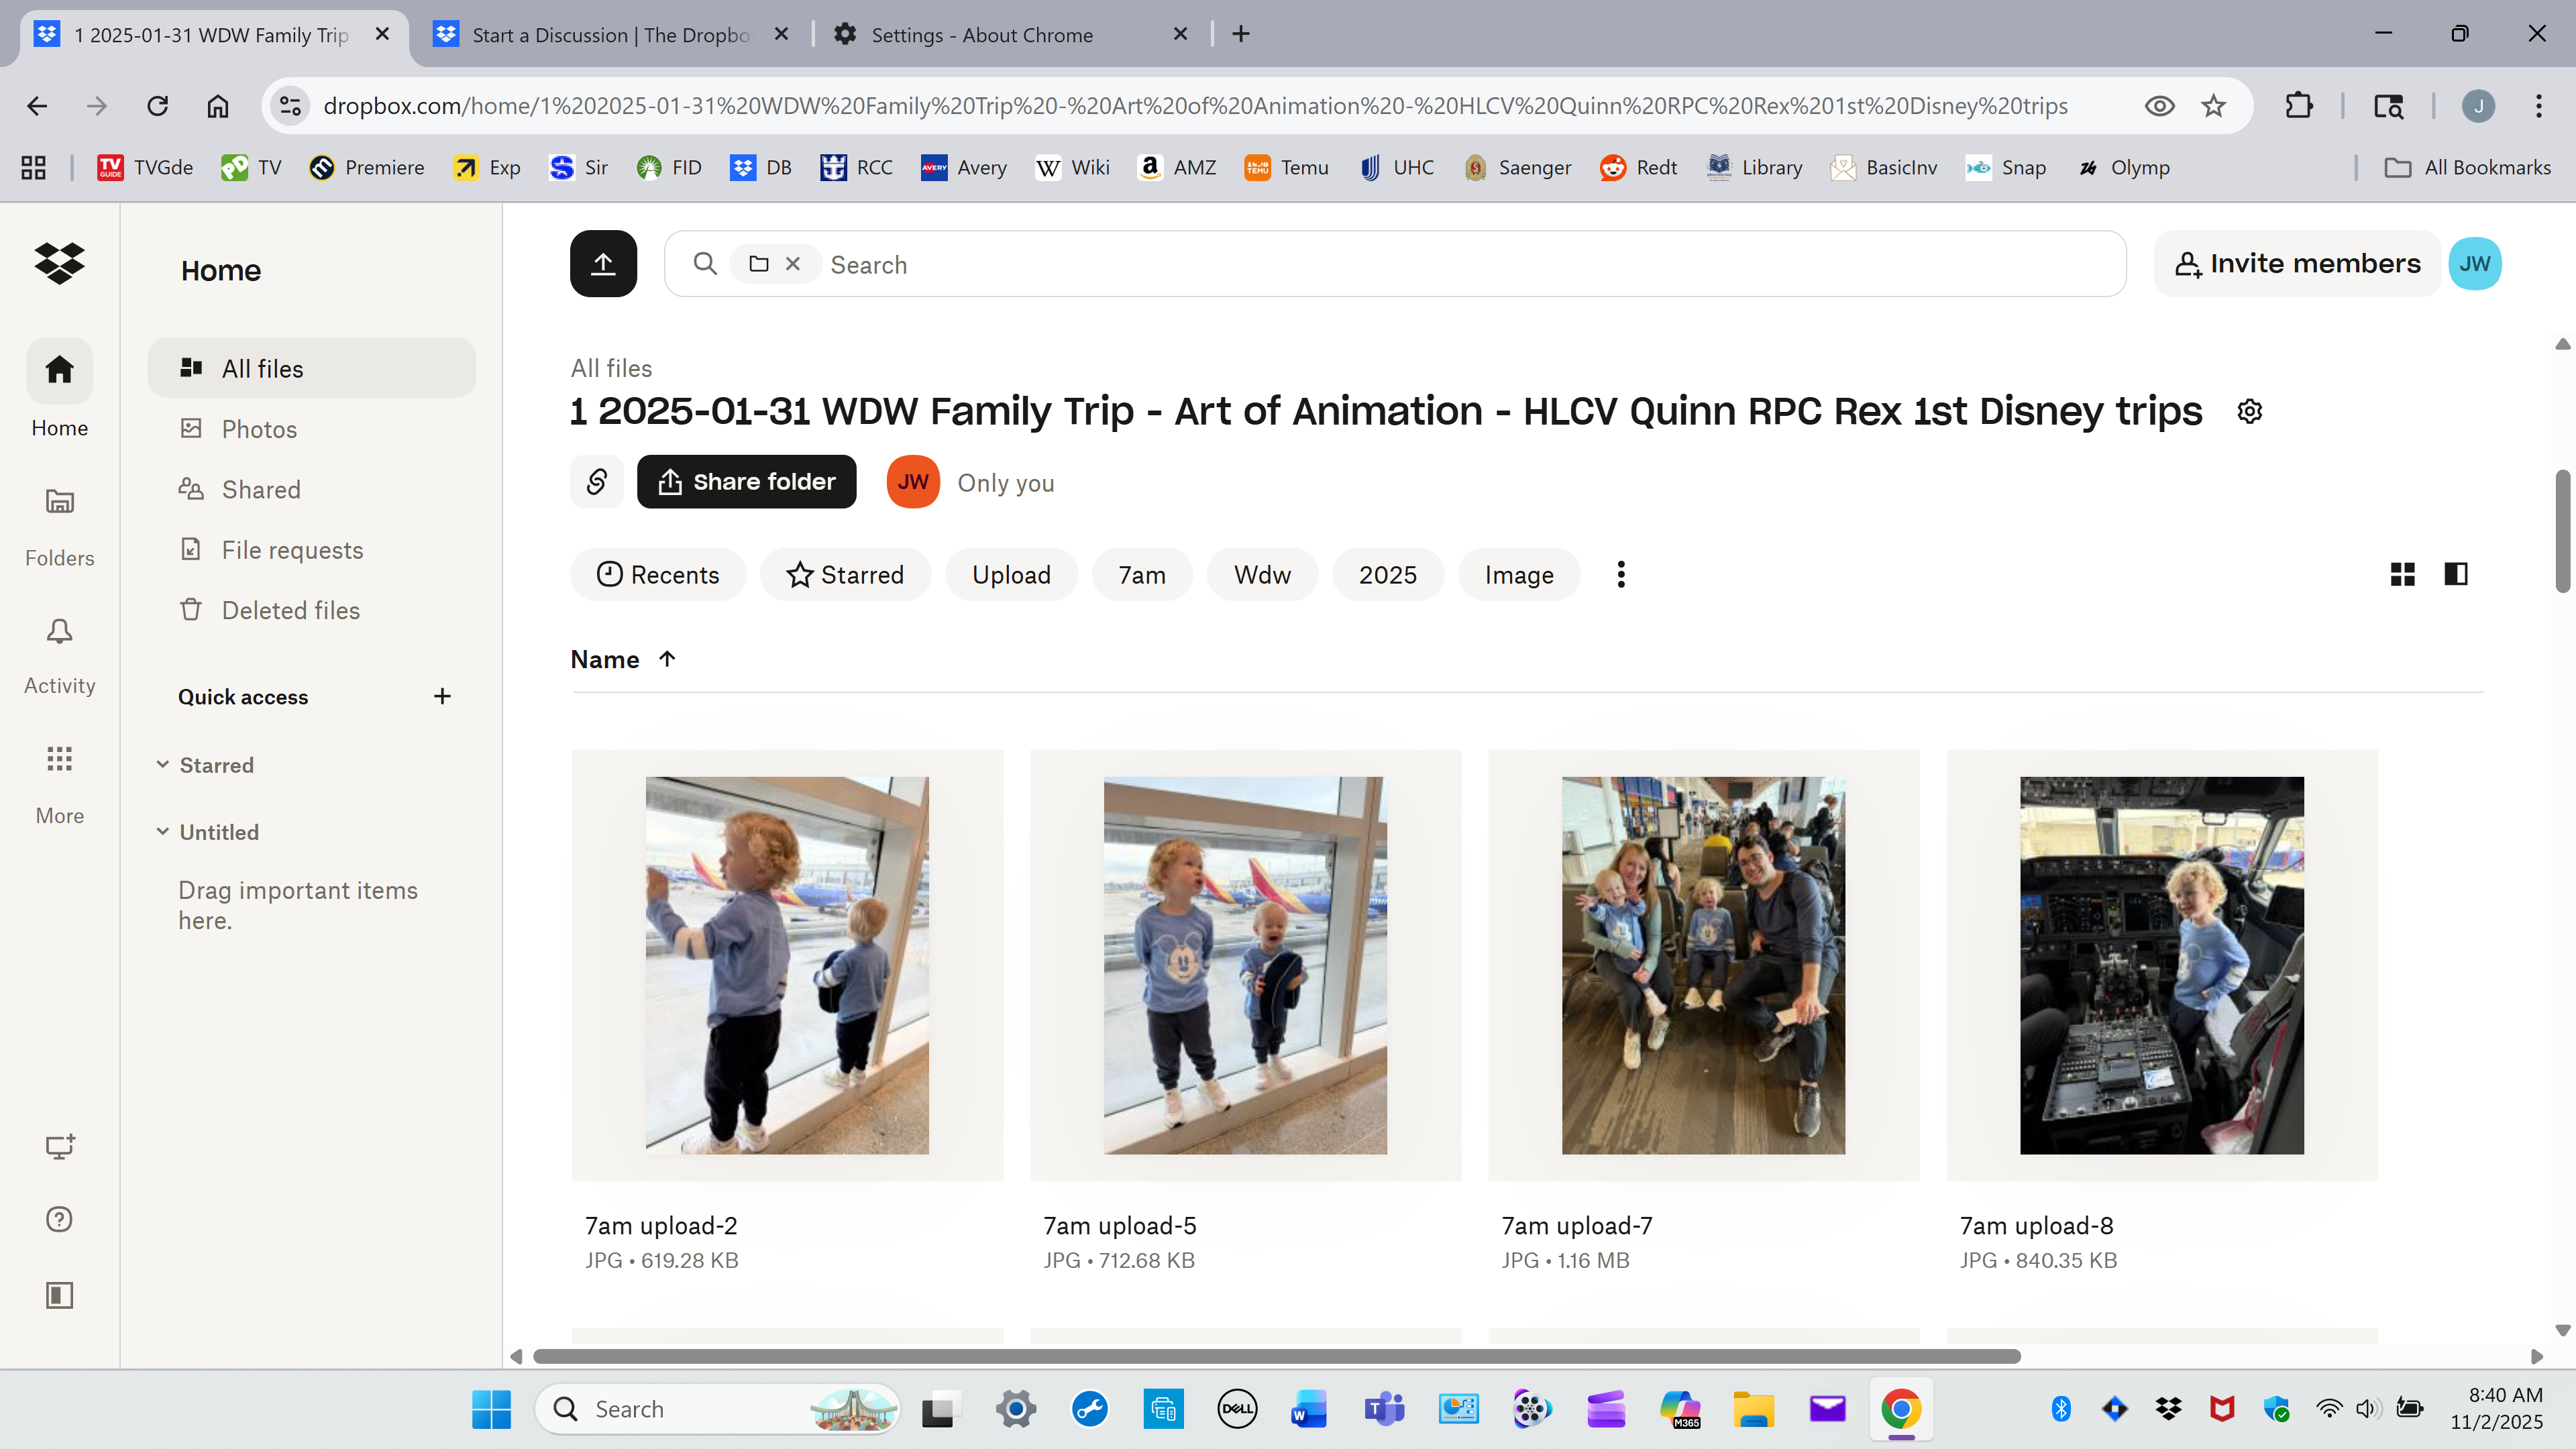Screen dimensions: 2576x1449
Task: Collapse the Untitled section in sidebar
Action: [x=162, y=832]
